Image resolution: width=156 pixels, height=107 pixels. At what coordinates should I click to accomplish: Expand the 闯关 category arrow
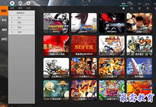pyautogui.click(x=12, y=23)
